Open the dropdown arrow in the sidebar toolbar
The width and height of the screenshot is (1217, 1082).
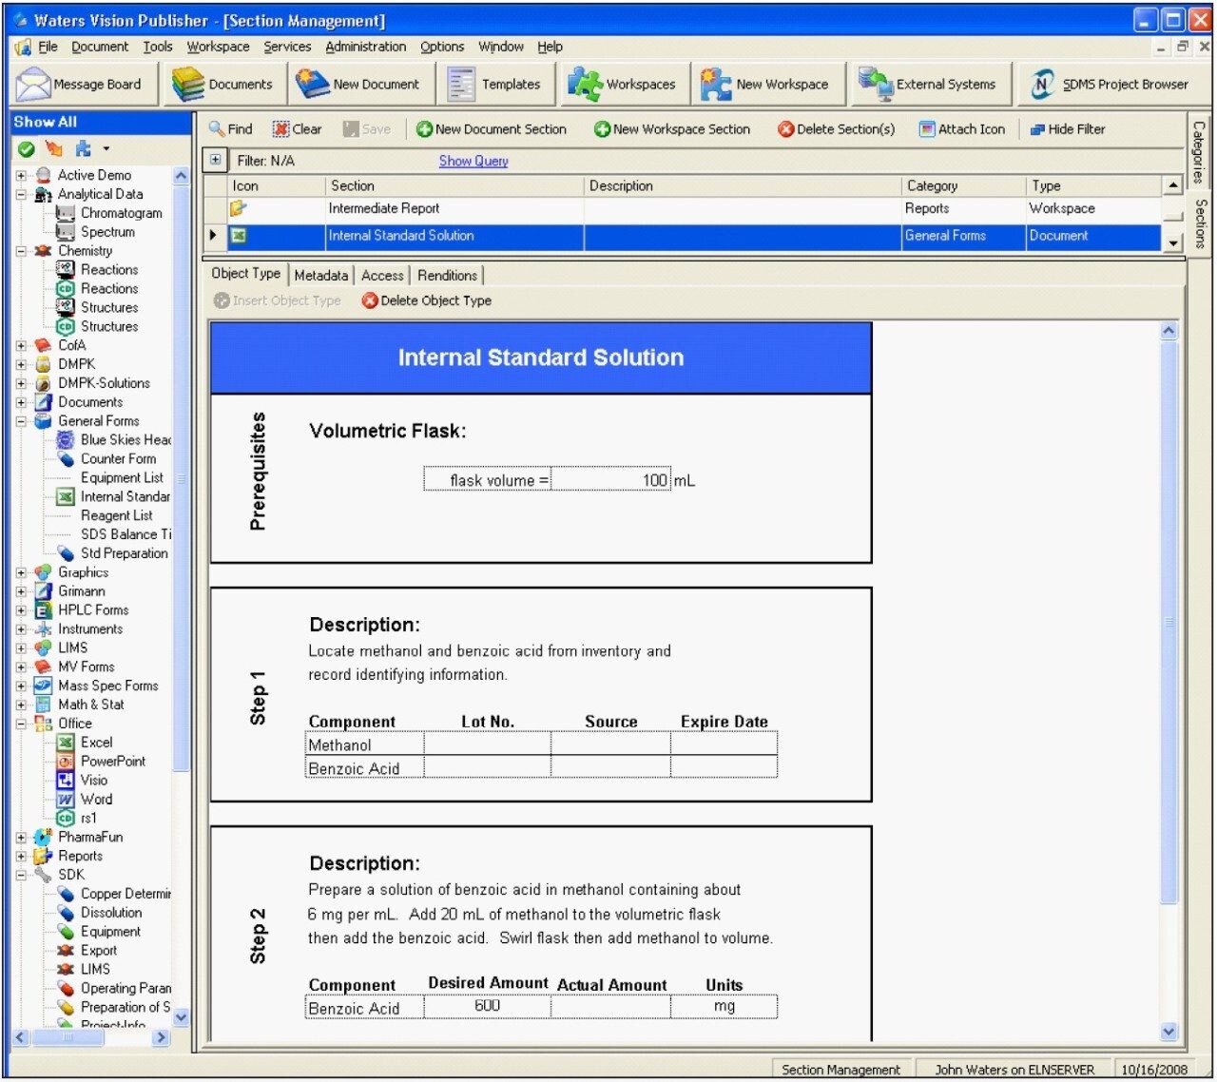pyautogui.click(x=105, y=149)
